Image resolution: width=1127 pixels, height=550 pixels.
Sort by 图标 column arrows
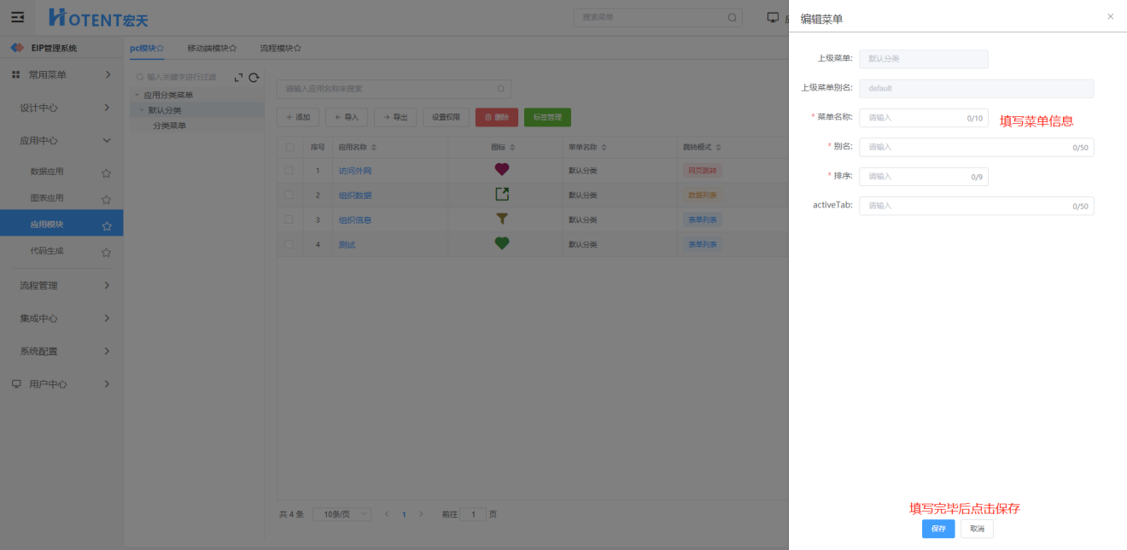pyautogui.click(x=511, y=148)
